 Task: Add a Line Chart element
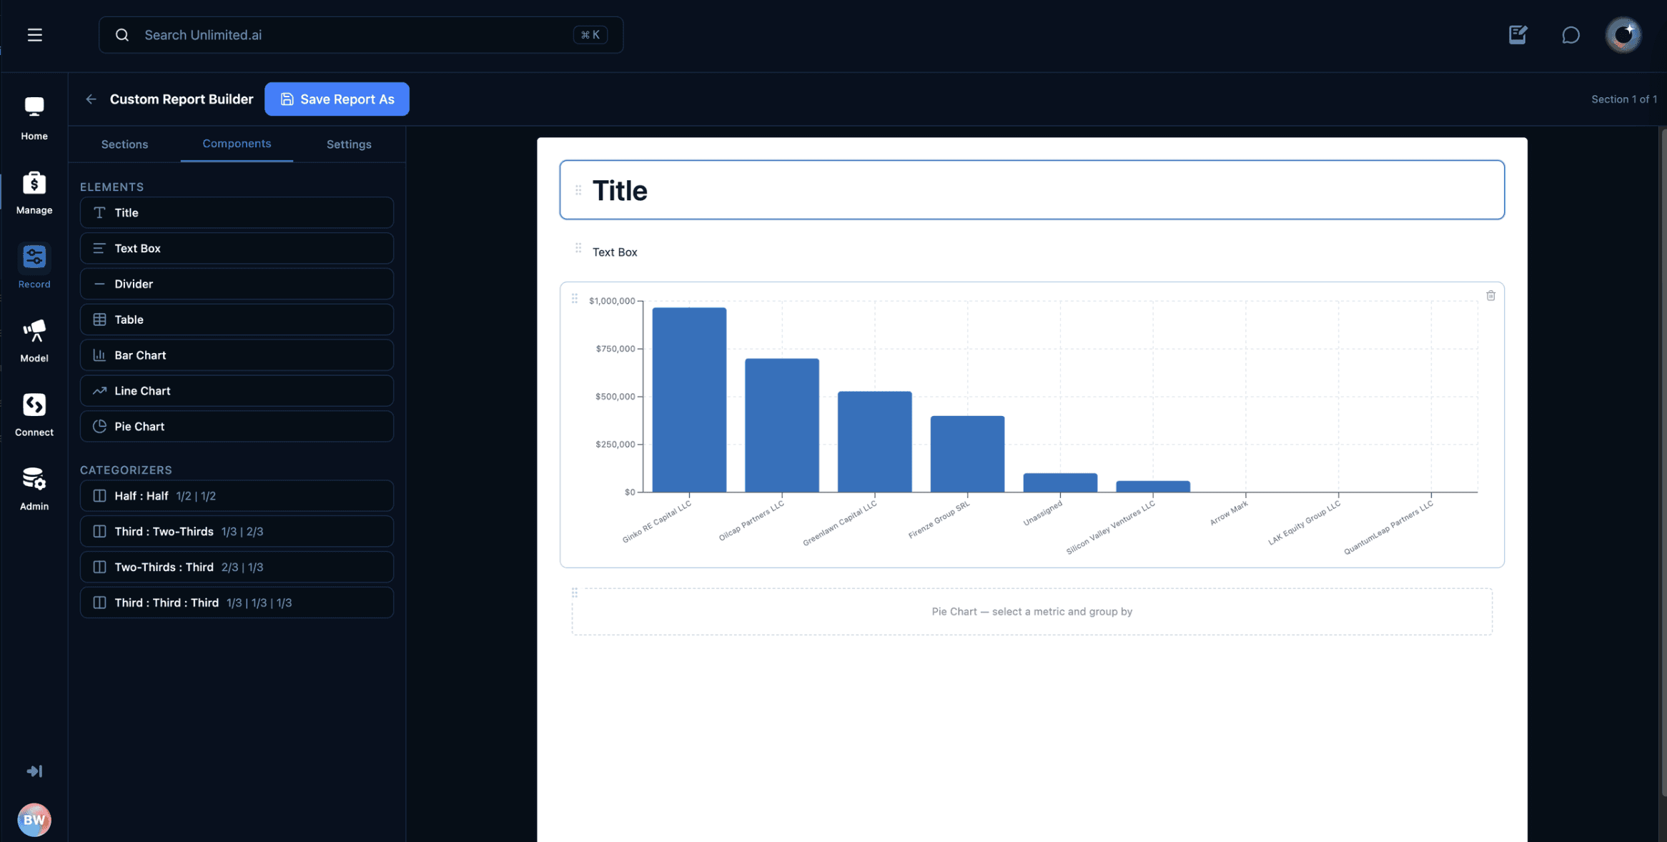[237, 391]
